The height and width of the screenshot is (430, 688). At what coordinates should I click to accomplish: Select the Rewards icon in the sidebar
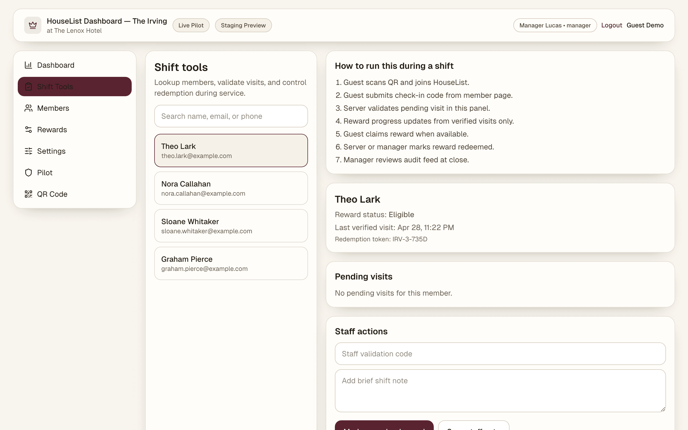pyautogui.click(x=28, y=129)
